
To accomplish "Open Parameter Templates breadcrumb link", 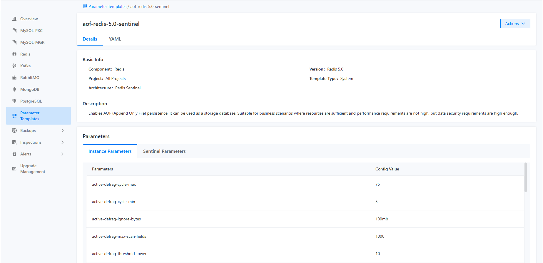I will point(107,6).
